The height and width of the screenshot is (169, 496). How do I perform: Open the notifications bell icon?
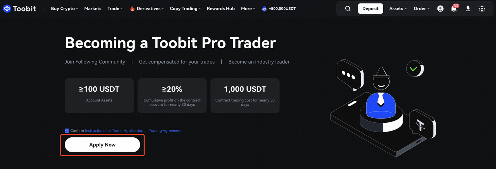pos(454,8)
